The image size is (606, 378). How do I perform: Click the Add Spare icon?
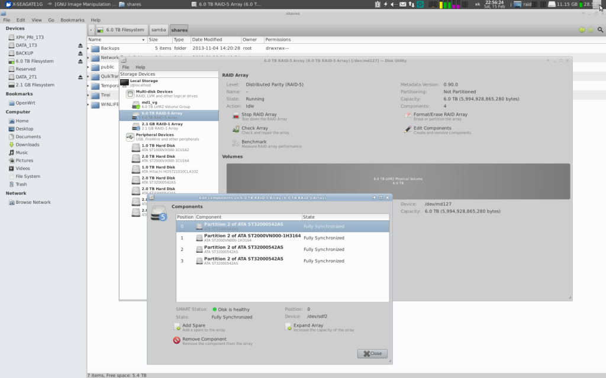click(177, 327)
